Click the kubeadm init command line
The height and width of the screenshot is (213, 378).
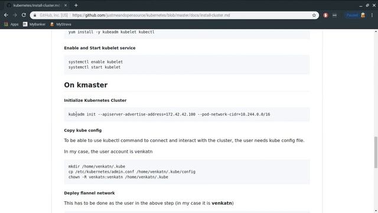[170, 114]
